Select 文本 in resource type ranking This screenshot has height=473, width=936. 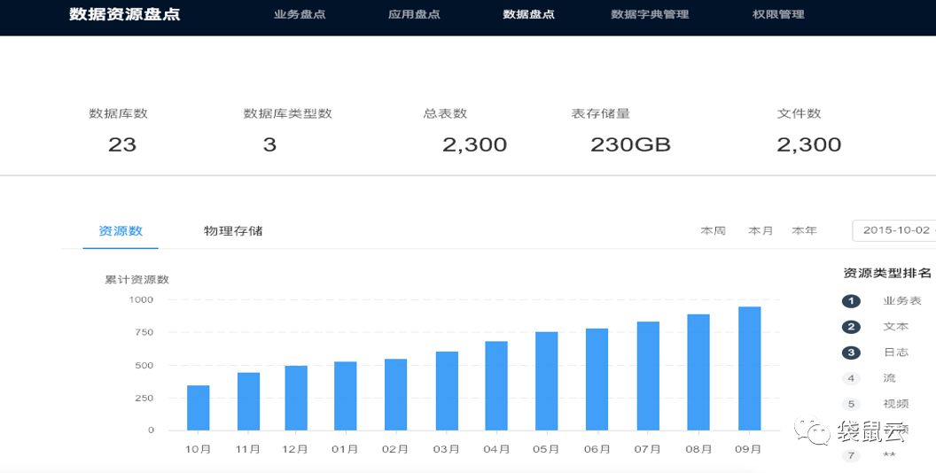click(896, 327)
